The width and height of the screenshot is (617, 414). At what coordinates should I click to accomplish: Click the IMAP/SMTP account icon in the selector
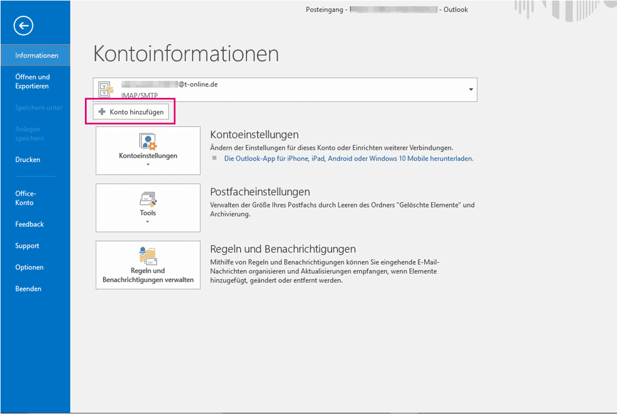pyautogui.click(x=106, y=89)
